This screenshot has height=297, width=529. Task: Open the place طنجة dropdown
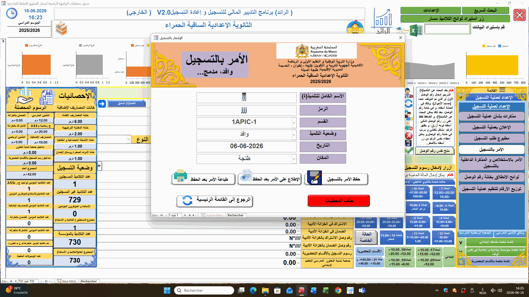point(294,159)
